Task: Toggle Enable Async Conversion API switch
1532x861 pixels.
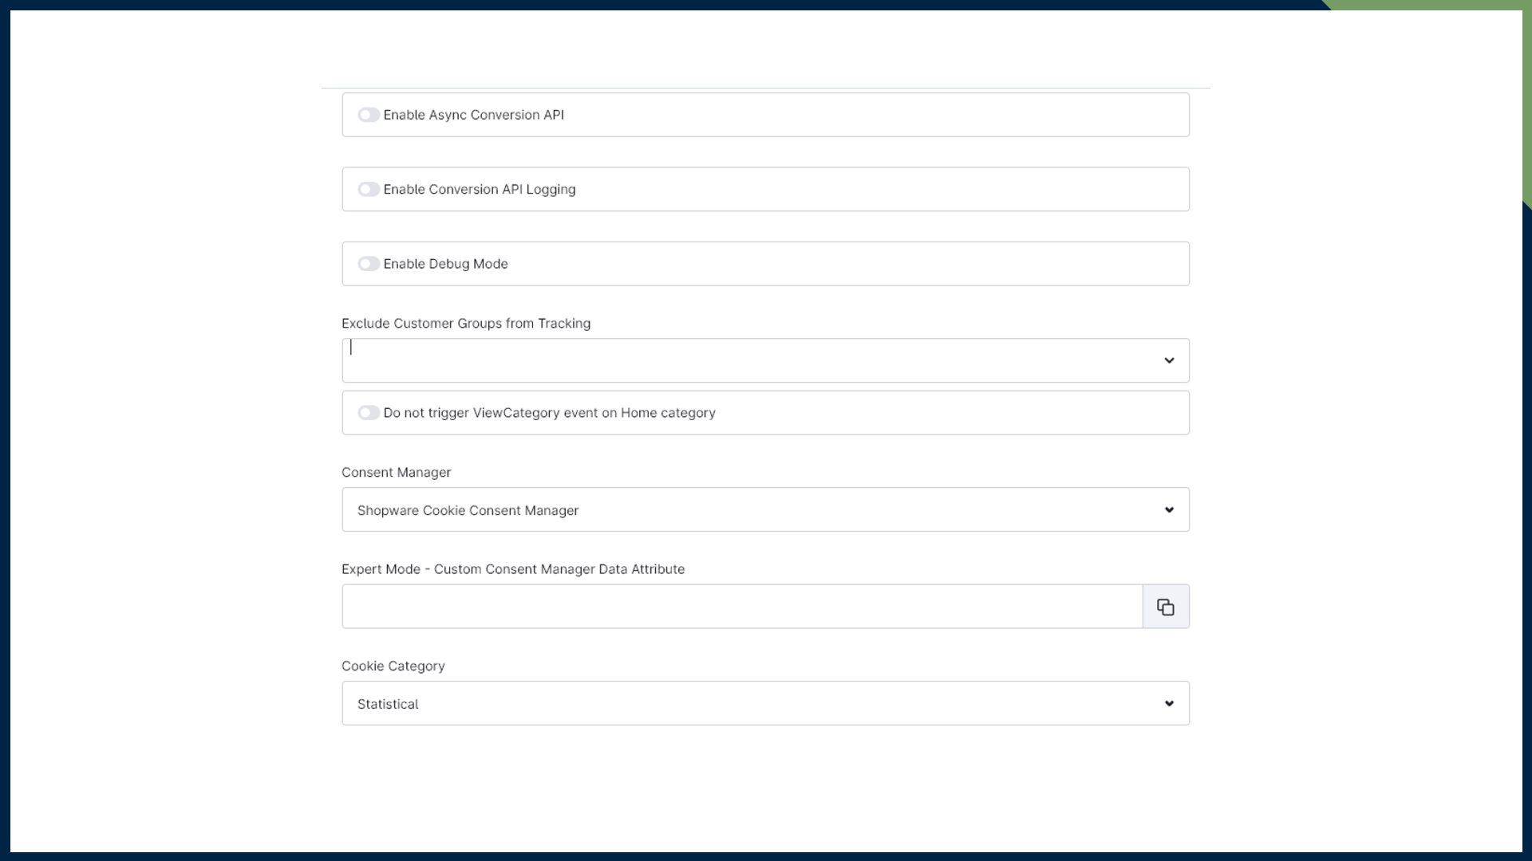Action: coord(368,115)
